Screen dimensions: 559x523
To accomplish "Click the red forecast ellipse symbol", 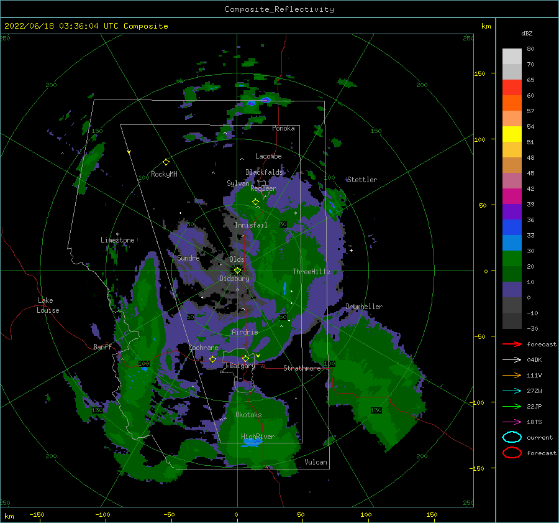I will (512, 453).
